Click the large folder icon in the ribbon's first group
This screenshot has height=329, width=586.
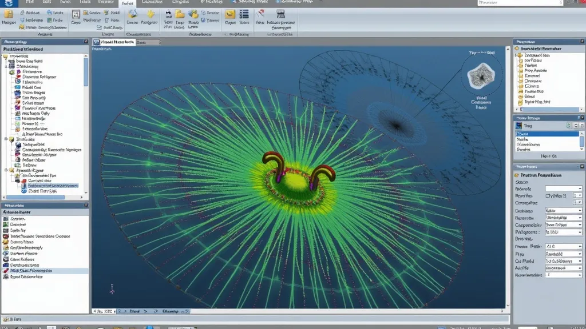tap(9, 14)
